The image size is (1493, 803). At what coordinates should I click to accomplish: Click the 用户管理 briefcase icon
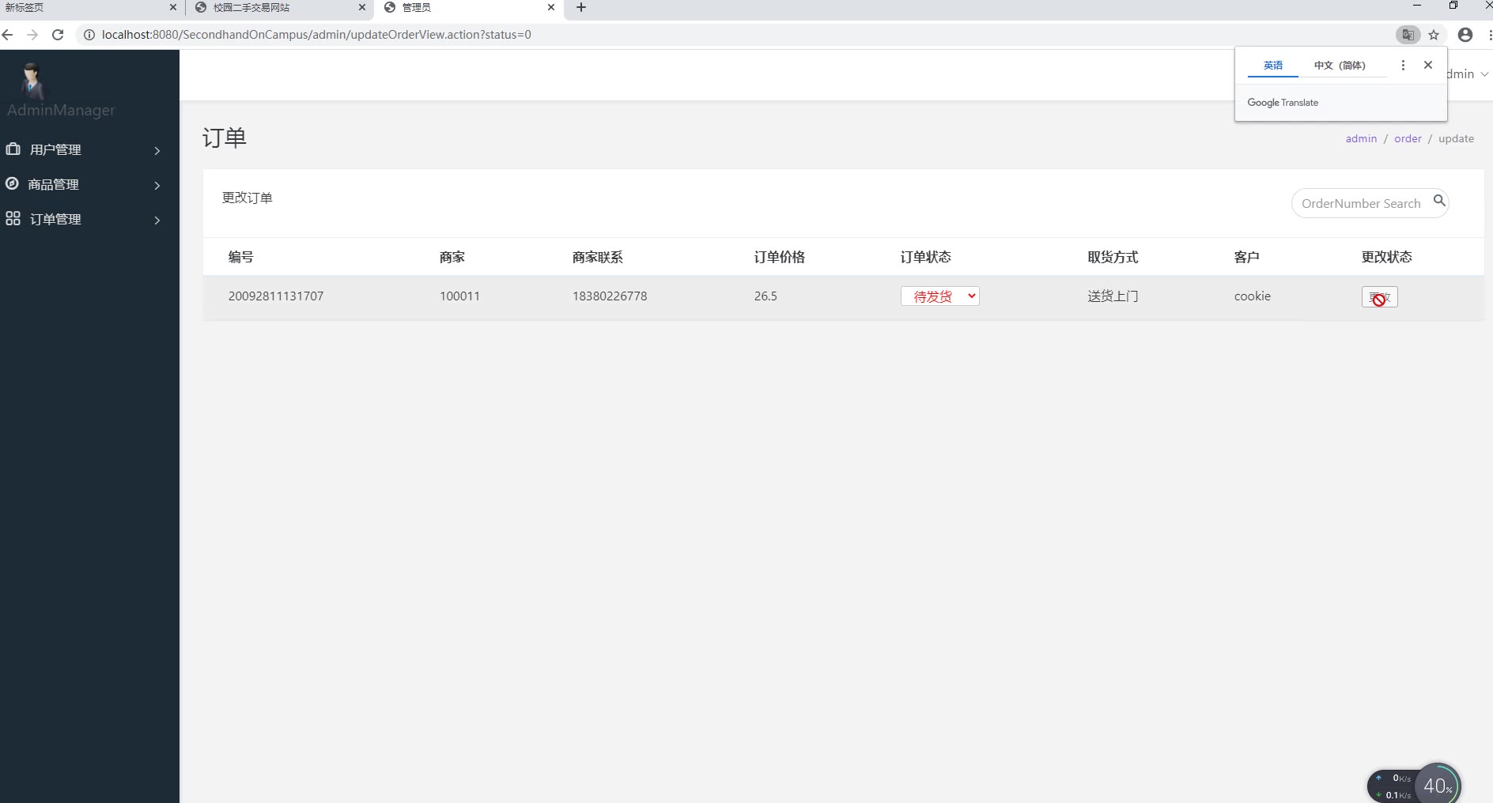coord(13,149)
